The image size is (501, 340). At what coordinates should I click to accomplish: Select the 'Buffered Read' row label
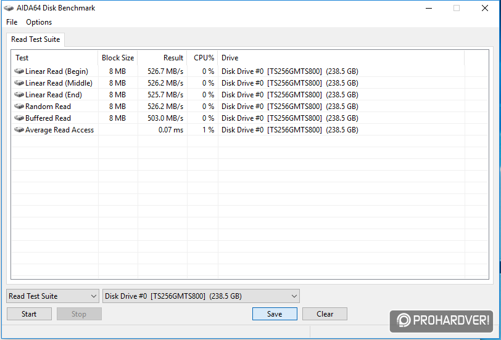point(48,118)
